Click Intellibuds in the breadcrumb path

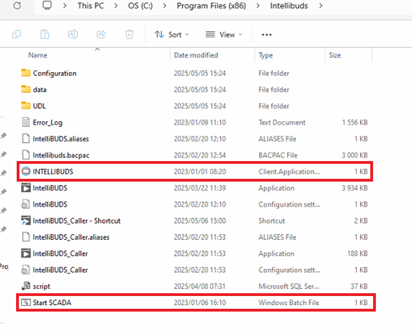pyautogui.click(x=289, y=6)
